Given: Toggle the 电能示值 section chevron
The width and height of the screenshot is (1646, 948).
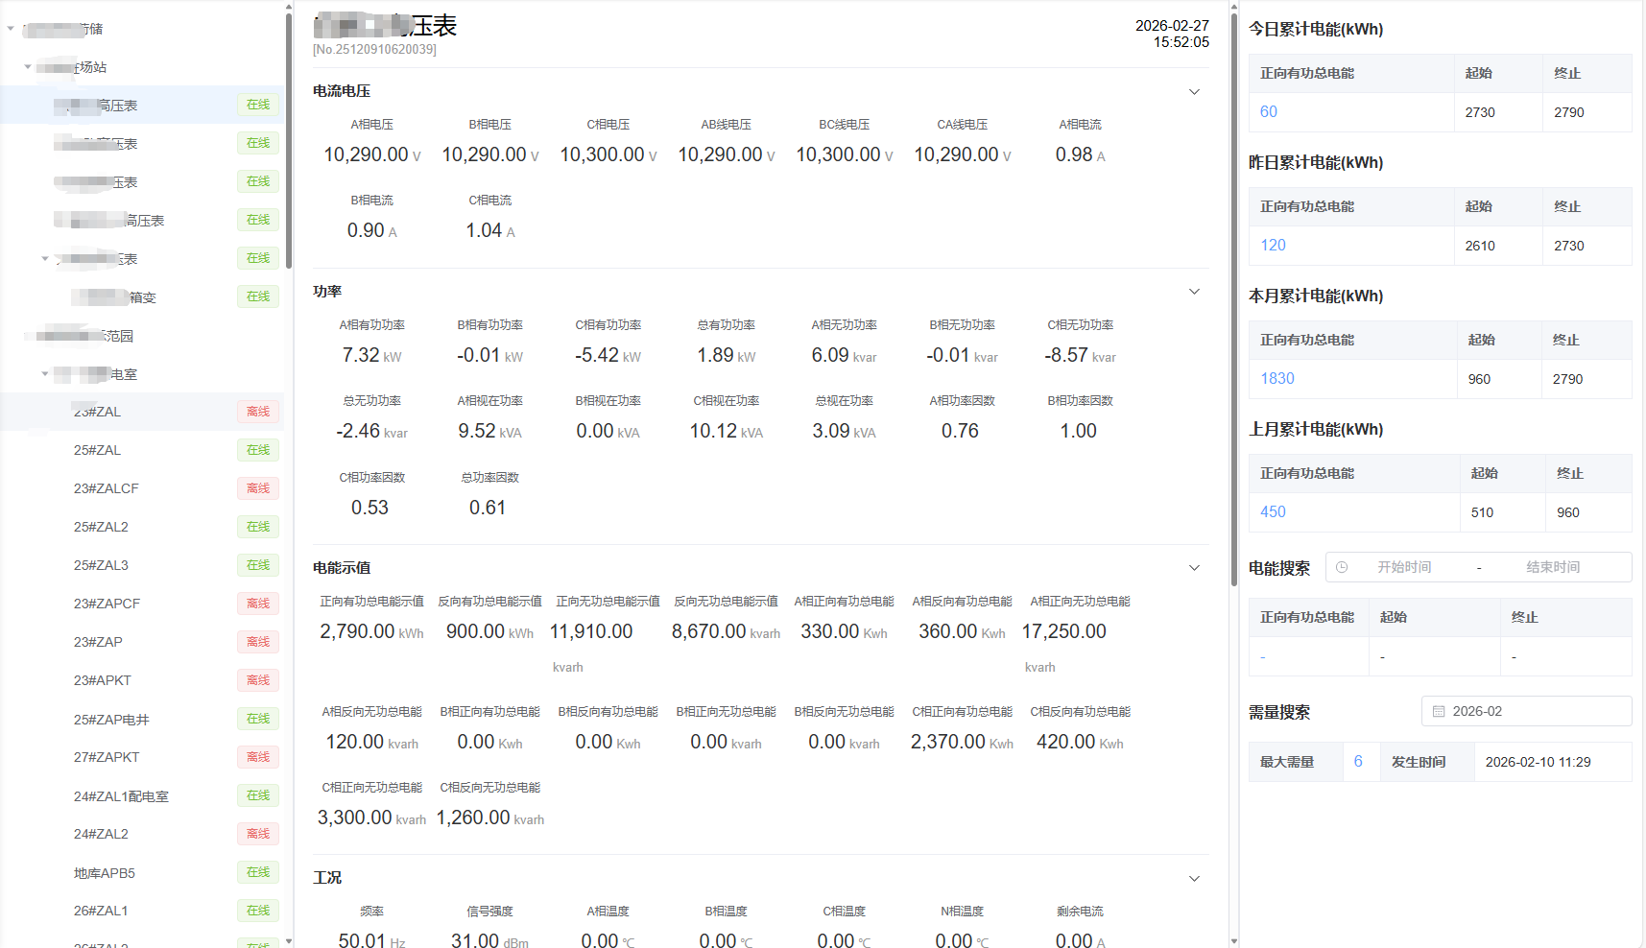Looking at the screenshot, I should coord(1194,568).
